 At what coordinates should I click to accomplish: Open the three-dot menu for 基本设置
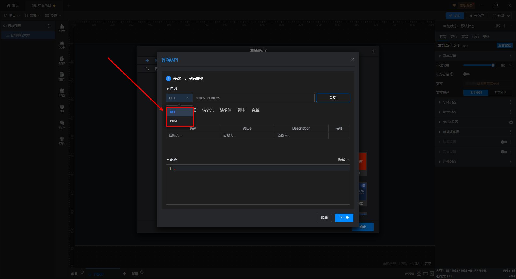[511, 56]
